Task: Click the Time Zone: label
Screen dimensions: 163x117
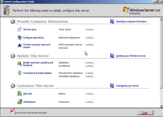Action: pos(65,29)
